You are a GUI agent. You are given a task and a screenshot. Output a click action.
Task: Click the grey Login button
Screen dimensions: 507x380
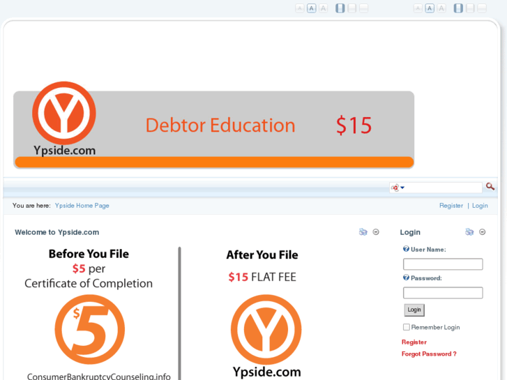(x=414, y=310)
